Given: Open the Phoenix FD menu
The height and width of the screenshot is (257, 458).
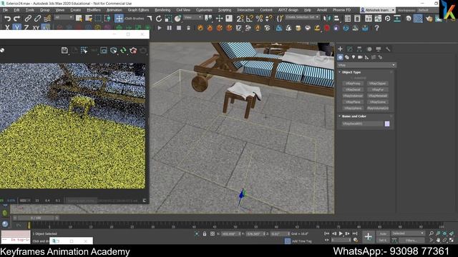Looking at the screenshot, I should coord(341,10).
